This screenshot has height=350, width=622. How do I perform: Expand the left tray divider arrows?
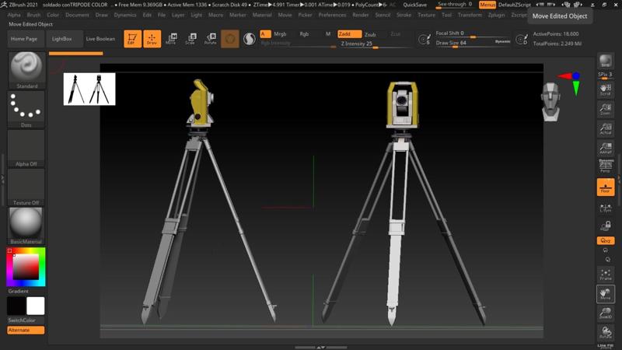pyautogui.click(x=2, y=180)
